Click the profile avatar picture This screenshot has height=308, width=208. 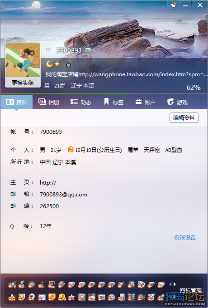23,60
